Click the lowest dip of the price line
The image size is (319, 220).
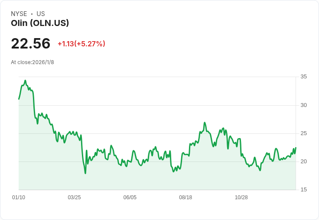point(85,173)
